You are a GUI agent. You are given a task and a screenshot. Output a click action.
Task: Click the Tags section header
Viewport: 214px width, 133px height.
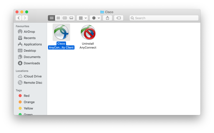(19, 90)
